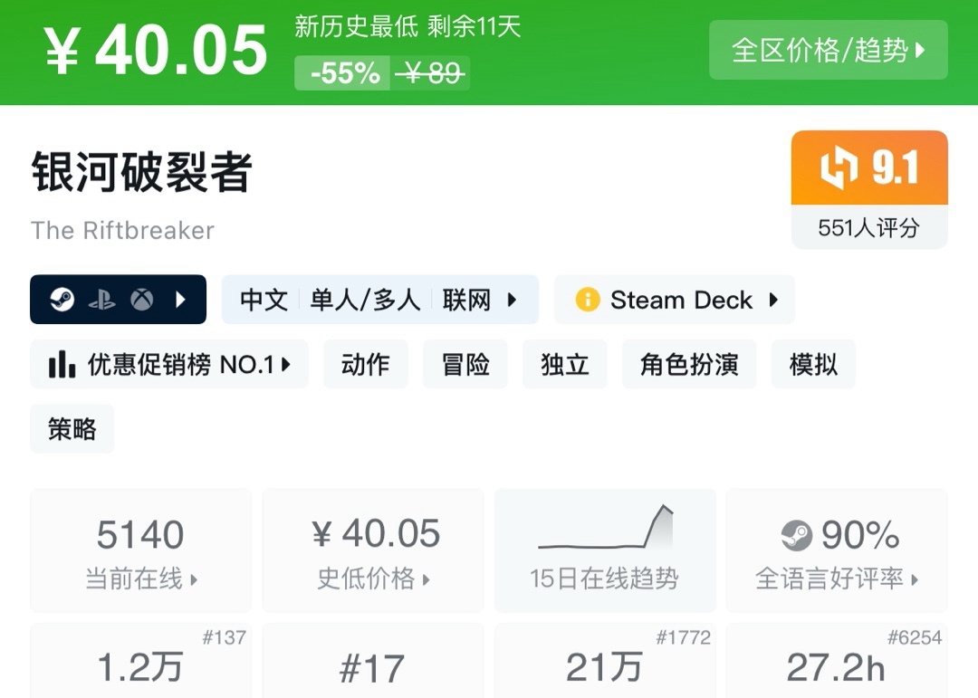
Task: Click the Xbox platform icon
Action: click(141, 300)
